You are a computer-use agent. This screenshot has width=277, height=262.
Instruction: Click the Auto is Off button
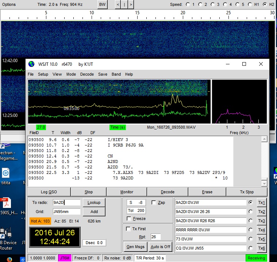[x=161, y=247]
